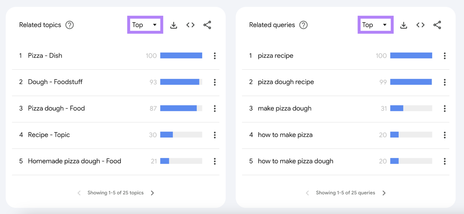Download the Related queries data

(x=404, y=25)
